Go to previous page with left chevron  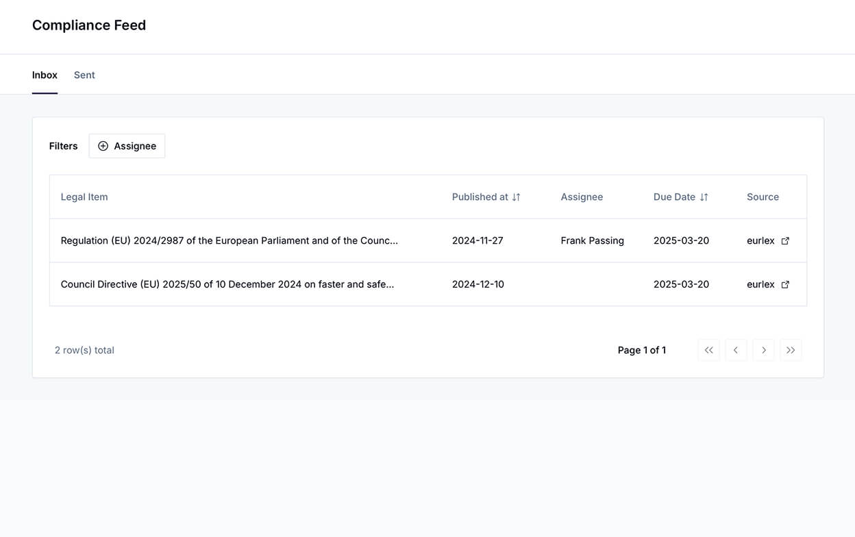pyautogui.click(x=736, y=350)
